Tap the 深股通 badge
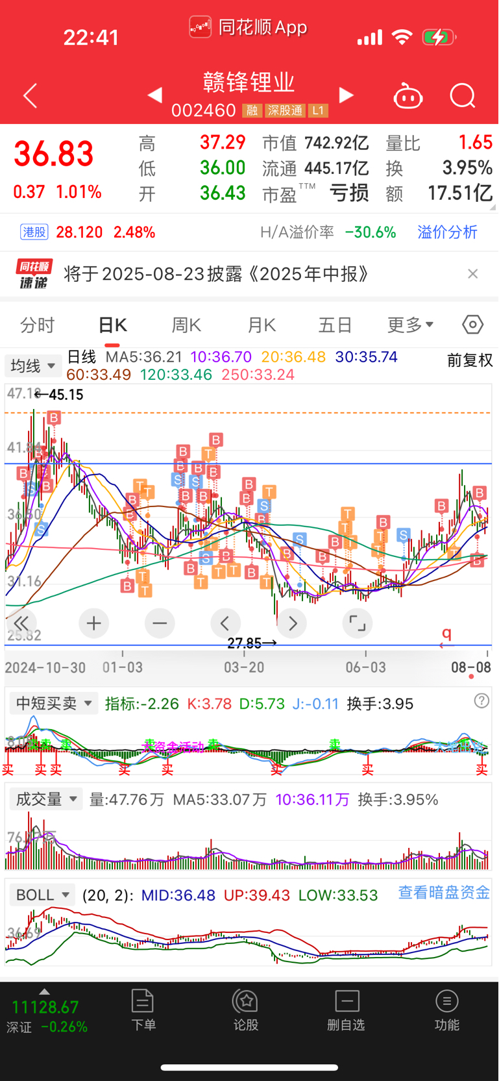The height and width of the screenshot is (1081, 499). 285,111
